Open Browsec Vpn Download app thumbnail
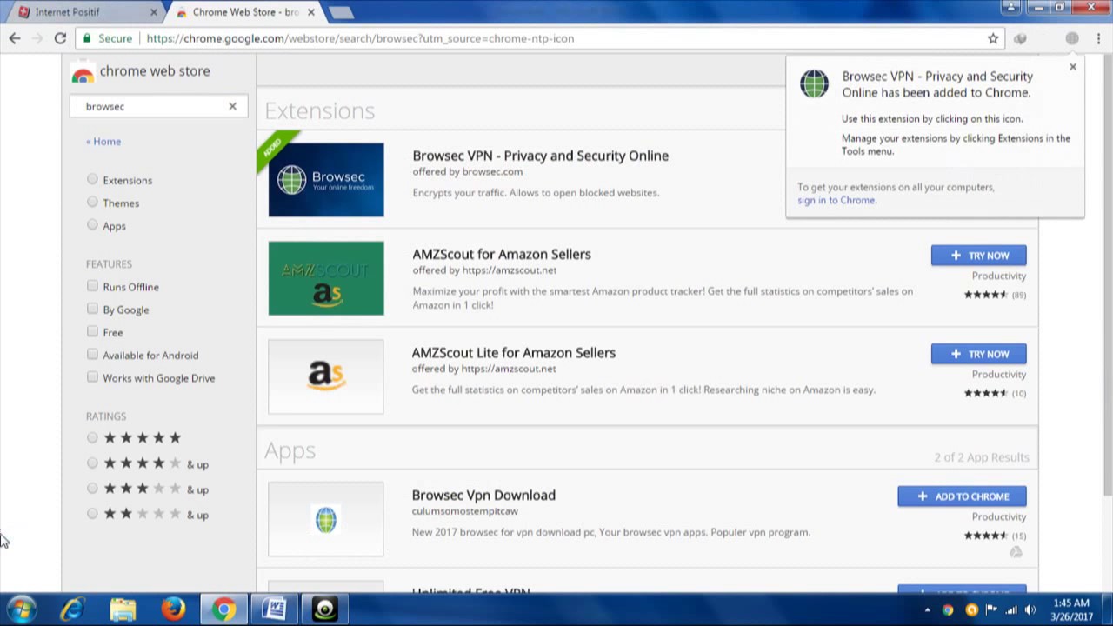Screen dimensions: 1113x626 tap(326, 519)
